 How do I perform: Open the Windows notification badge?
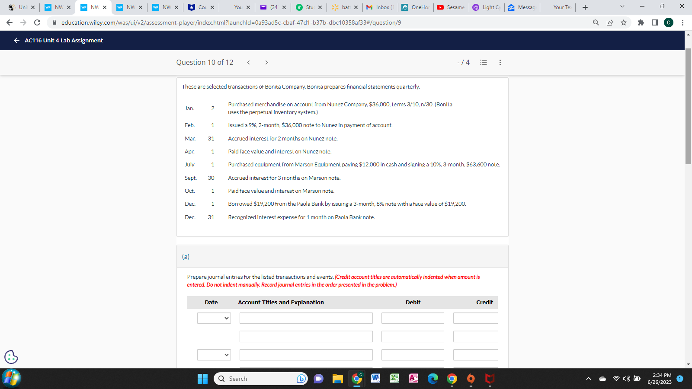[x=680, y=379]
